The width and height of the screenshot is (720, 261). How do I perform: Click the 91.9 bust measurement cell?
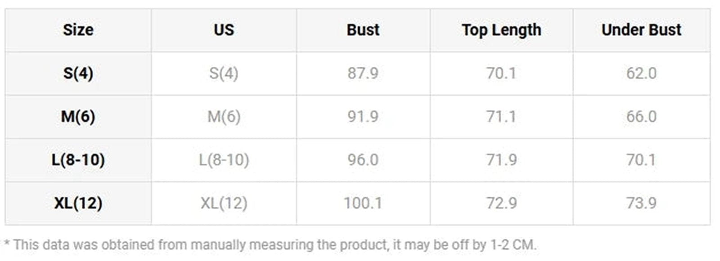[363, 117]
